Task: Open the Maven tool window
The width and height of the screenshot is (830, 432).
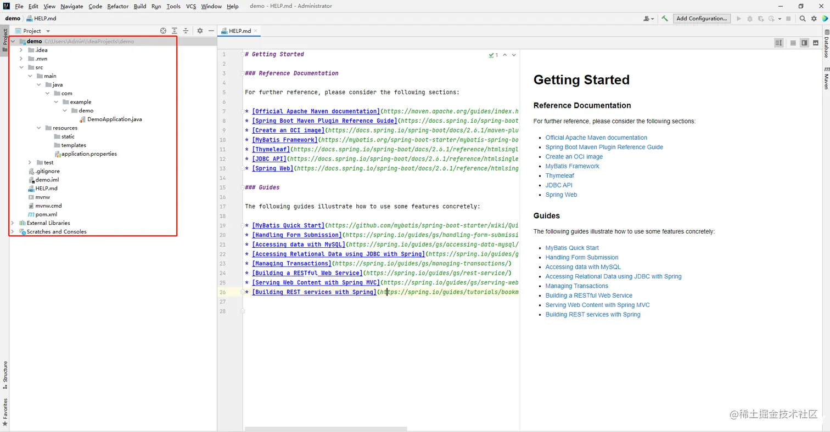Action: [826, 78]
